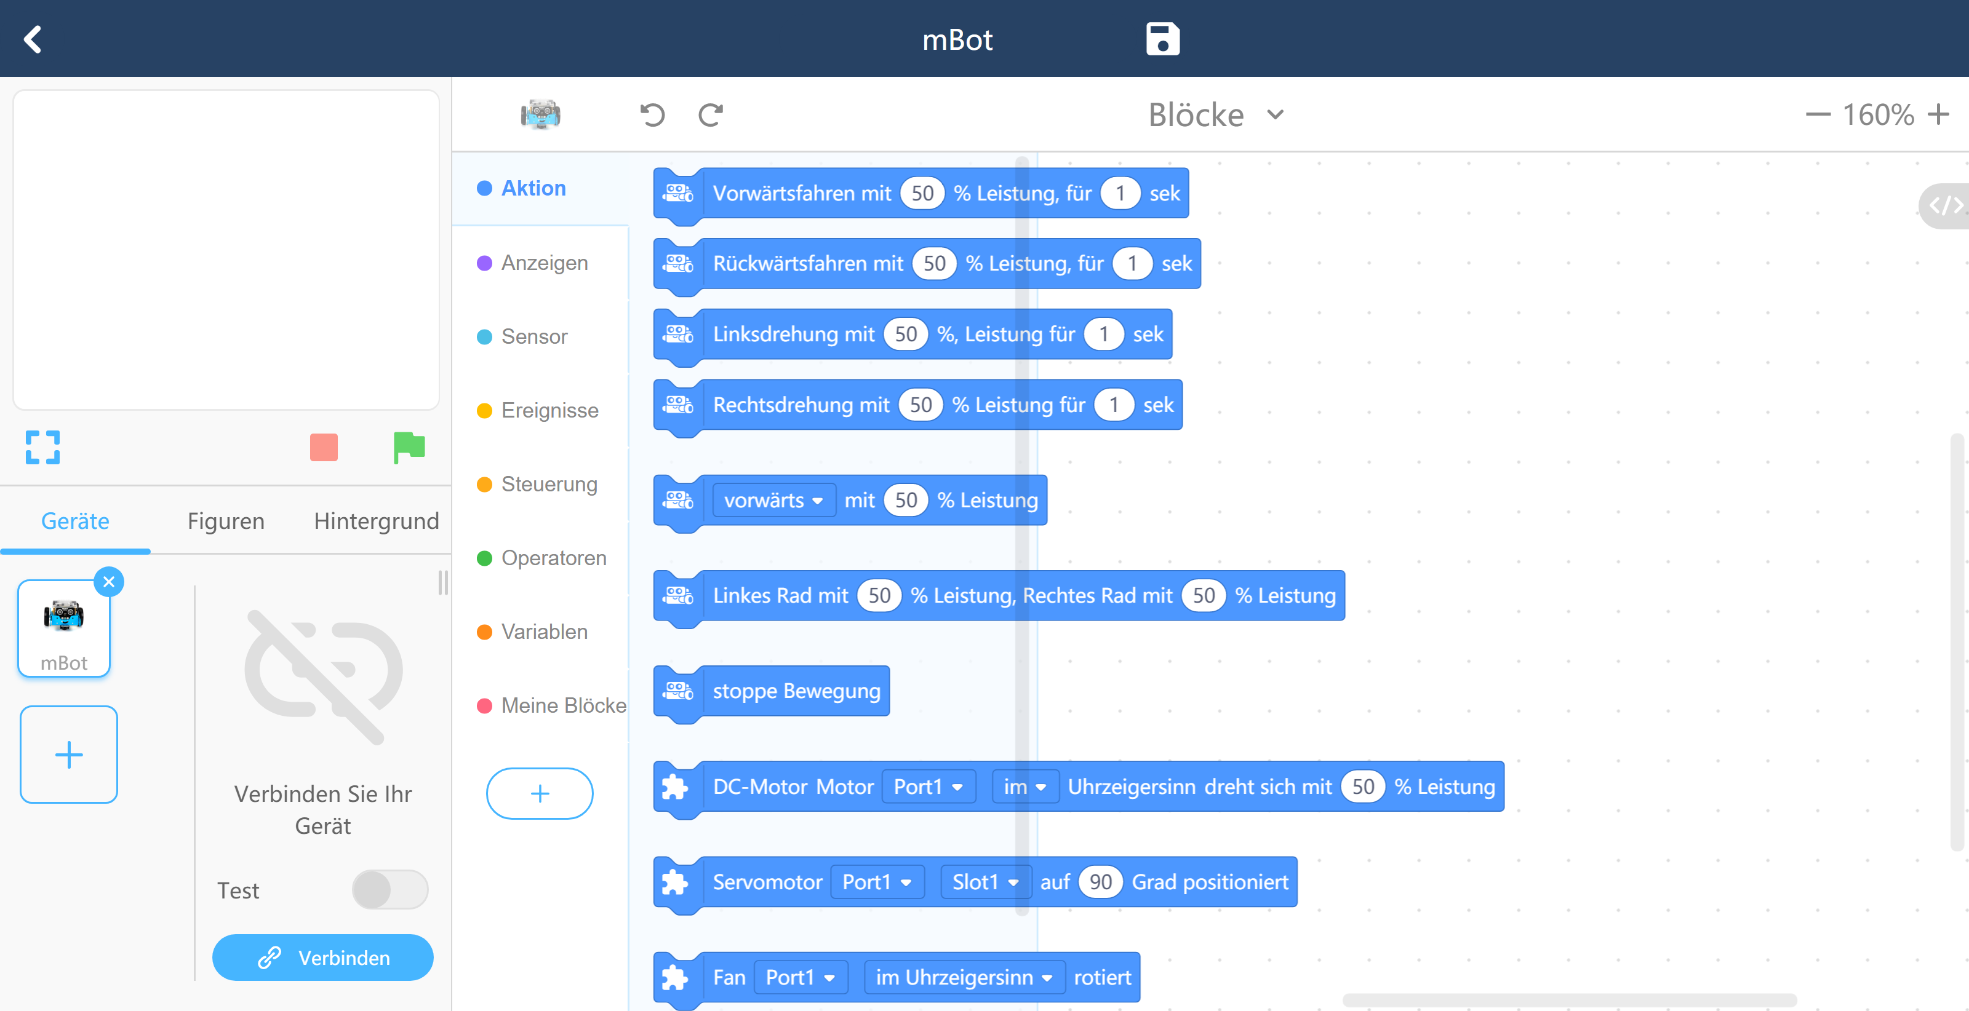Click the puzzle icon on Servomotor block
The image size is (1969, 1011).
675,882
